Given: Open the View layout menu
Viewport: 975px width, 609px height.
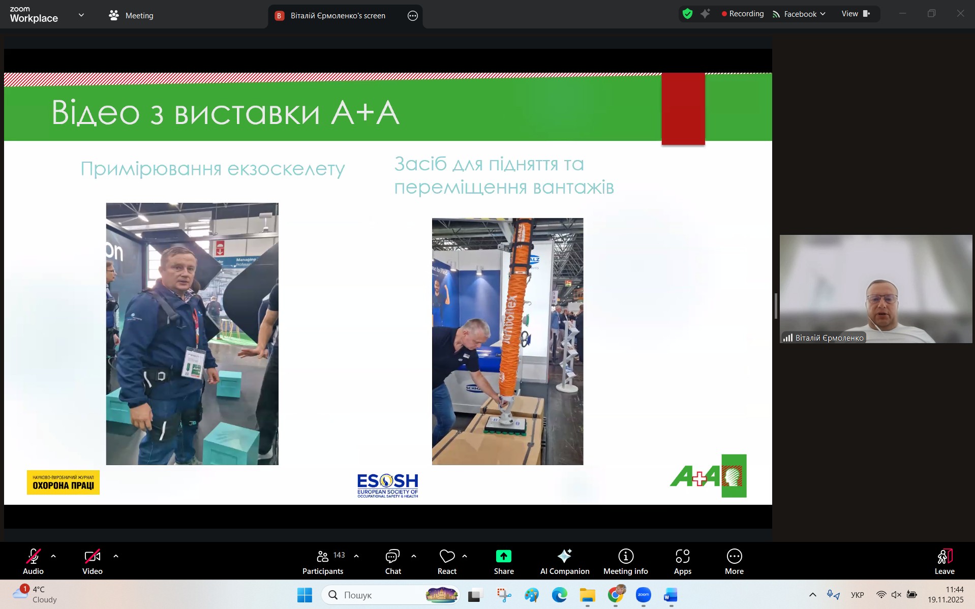Looking at the screenshot, I should point(856,14).
